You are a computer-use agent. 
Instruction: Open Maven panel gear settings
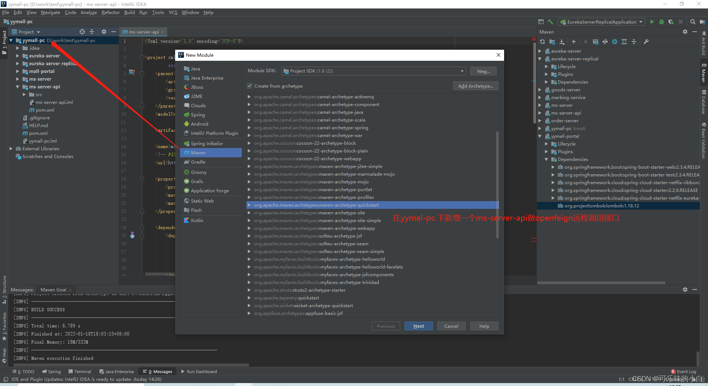click(x=685, y=32)
